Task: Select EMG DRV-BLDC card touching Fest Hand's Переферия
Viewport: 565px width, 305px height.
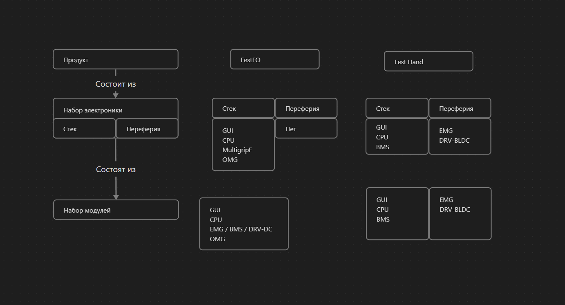Action: pos(460,137)
